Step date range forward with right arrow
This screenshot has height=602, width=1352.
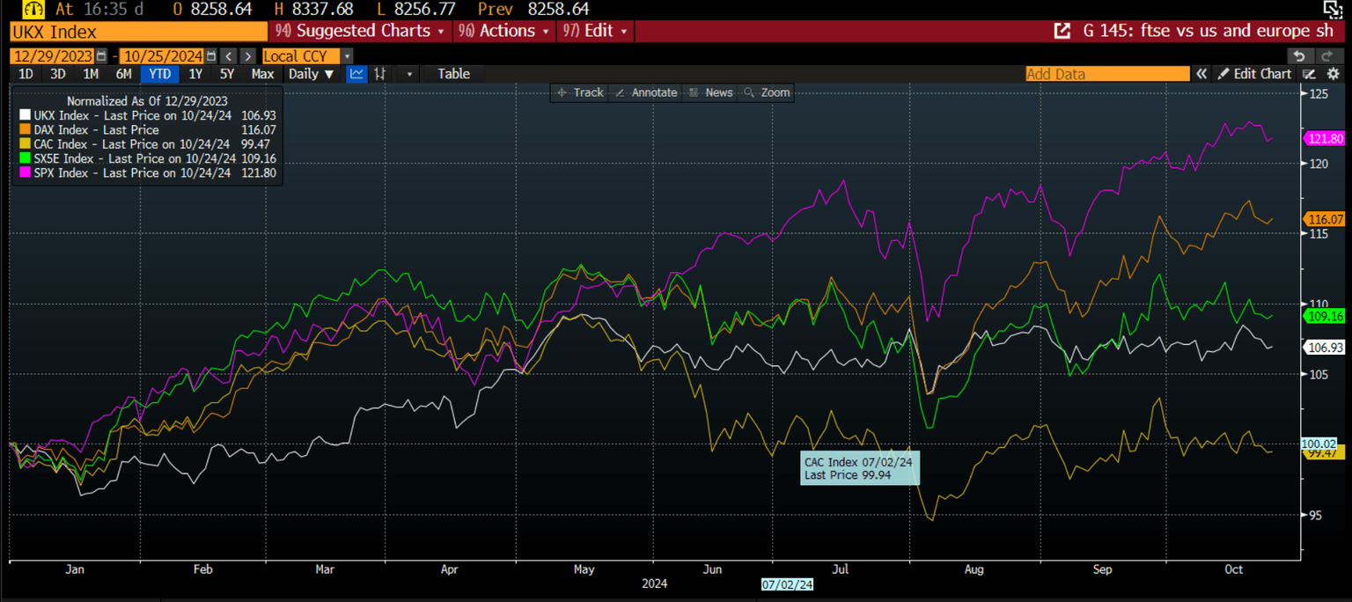tap(248, 56)
